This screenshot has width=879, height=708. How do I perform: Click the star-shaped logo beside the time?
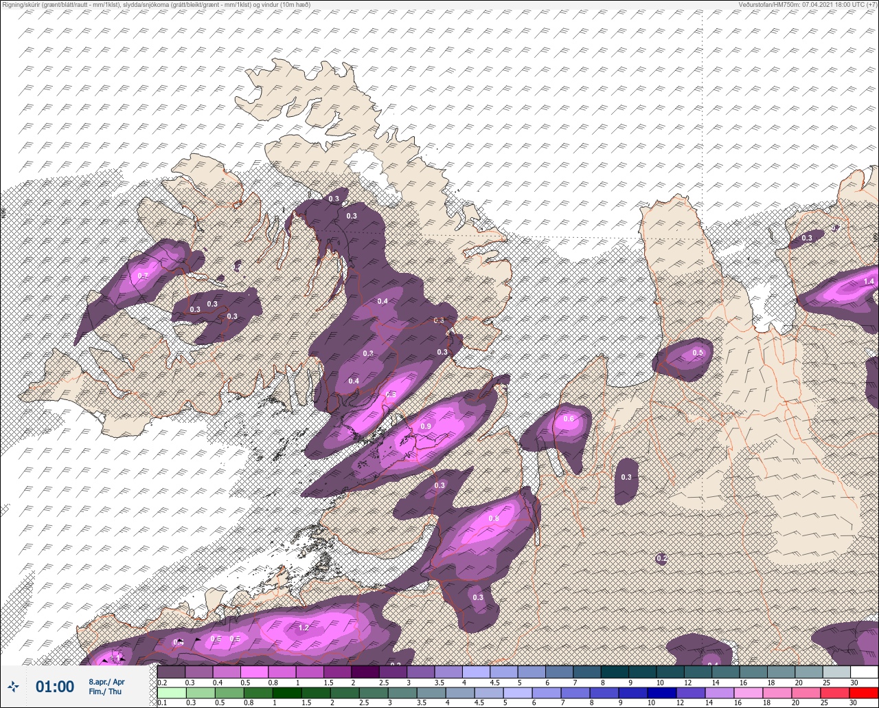pos(13,686)
